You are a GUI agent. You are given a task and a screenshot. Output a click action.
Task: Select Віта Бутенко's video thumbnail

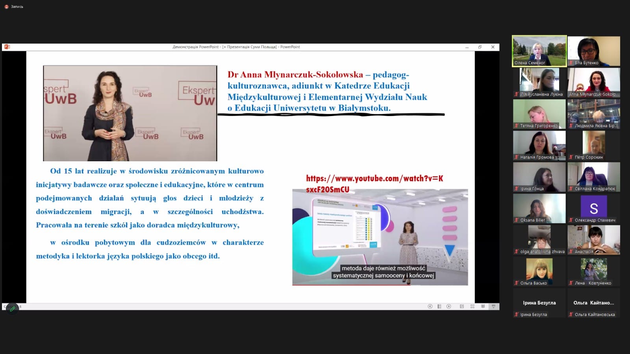[x=594, y=50]
